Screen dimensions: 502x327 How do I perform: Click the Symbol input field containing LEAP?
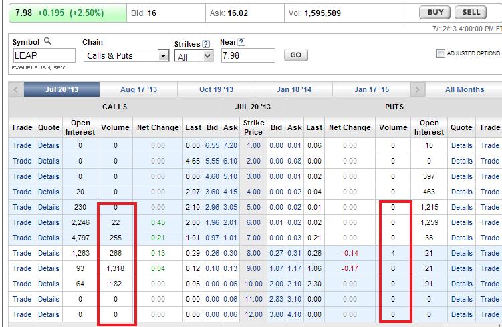(x=43, y=56)
